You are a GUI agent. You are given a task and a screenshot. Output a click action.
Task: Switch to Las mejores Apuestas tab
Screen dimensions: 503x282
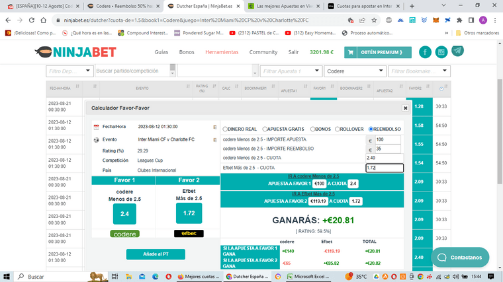pyautogui.click(x=284, y=6)
